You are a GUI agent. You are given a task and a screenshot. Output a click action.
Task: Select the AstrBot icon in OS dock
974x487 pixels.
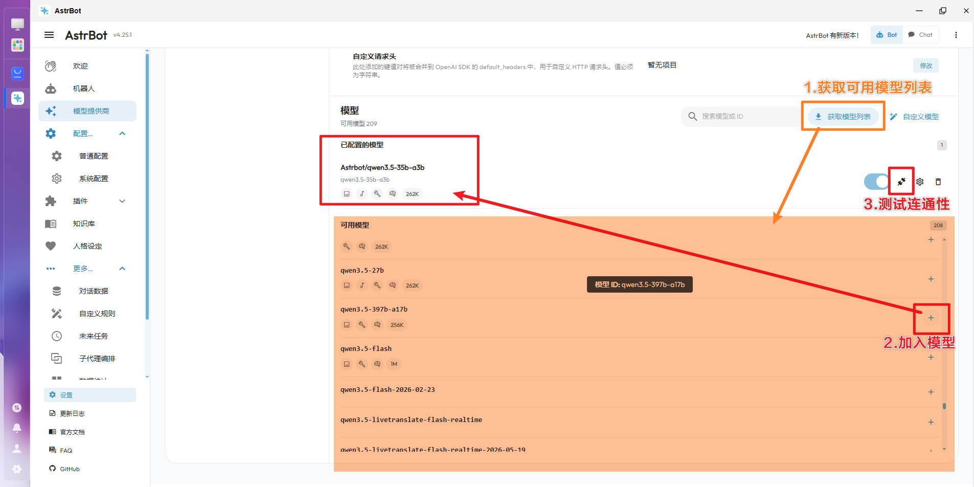point(17,98)
